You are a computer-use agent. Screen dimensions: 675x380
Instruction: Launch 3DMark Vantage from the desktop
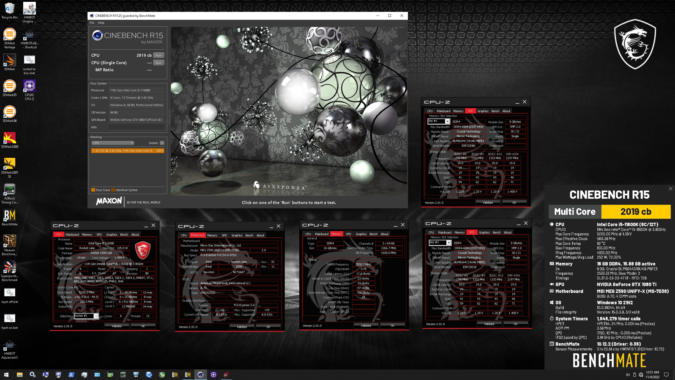click(x=9, y=38)
